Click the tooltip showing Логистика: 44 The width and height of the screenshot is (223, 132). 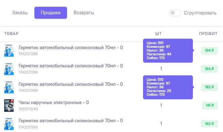(x=168, y=50)
